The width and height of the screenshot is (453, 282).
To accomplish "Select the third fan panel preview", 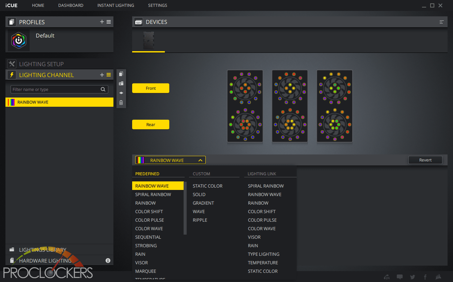I will coord(334,106).
